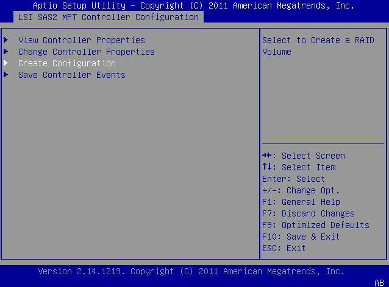This screenshot has width=389, height=287.
Task: Click the '+/-: Change Opt.' hint
Action: tap(301, 190)
